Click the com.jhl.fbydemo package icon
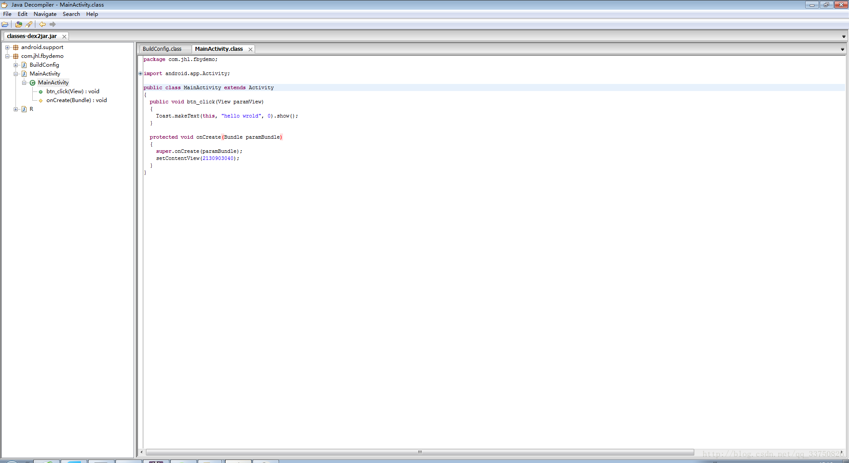This screenshot has width=849, height=463. [x=16, y=56]
